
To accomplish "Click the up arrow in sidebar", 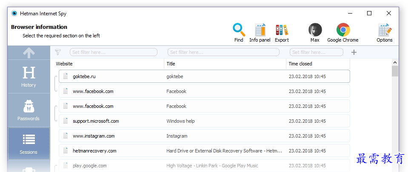I will (x=29, y=53).
